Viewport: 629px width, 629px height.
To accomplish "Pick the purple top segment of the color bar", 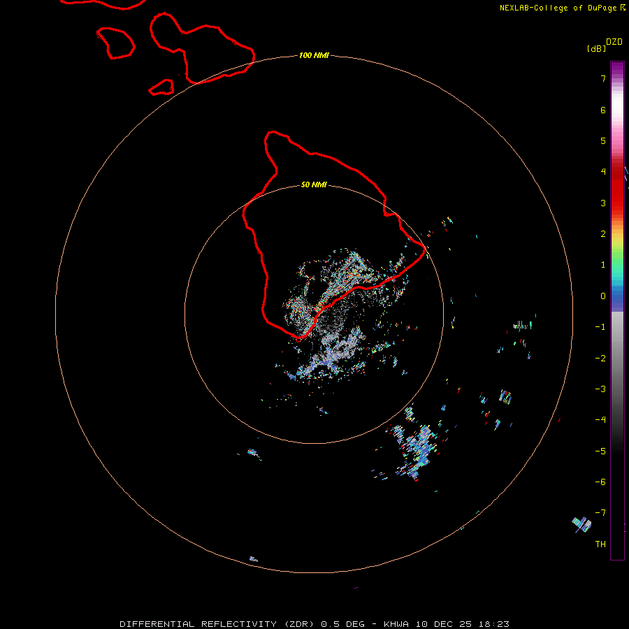I will point(617,68).
